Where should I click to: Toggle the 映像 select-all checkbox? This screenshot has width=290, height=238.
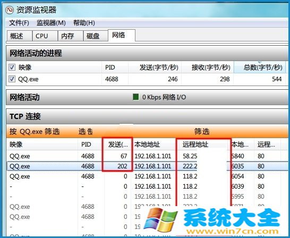coord(12,67)
